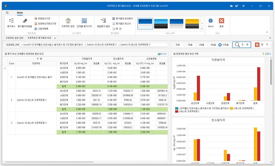Click the 조회 search button
This screenshot has height=166, width=275.
click(242, 45)
